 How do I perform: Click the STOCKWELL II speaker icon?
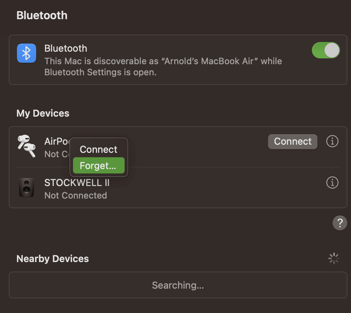[x=27, y=188]
